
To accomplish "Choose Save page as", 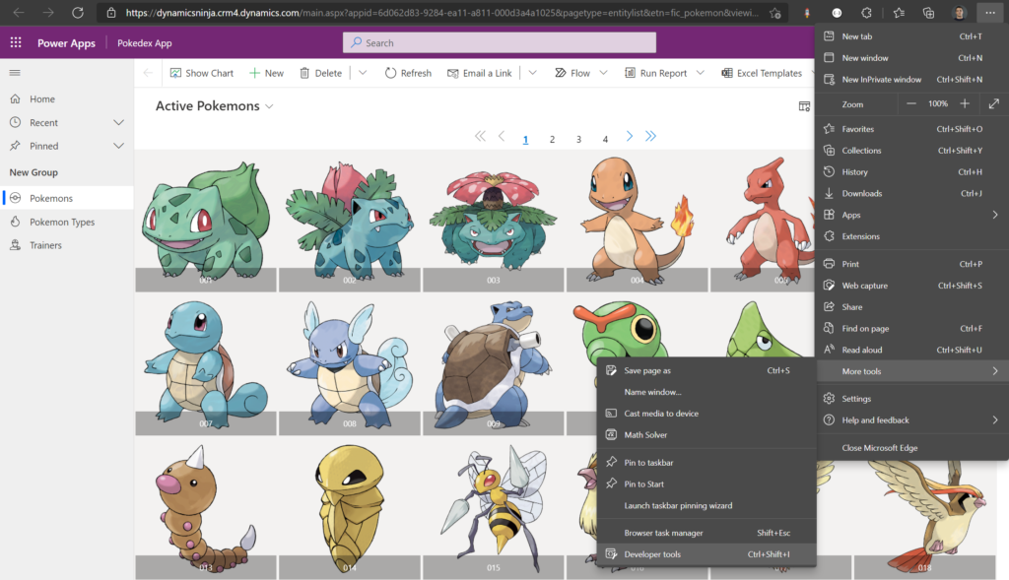I will point(706,370).
